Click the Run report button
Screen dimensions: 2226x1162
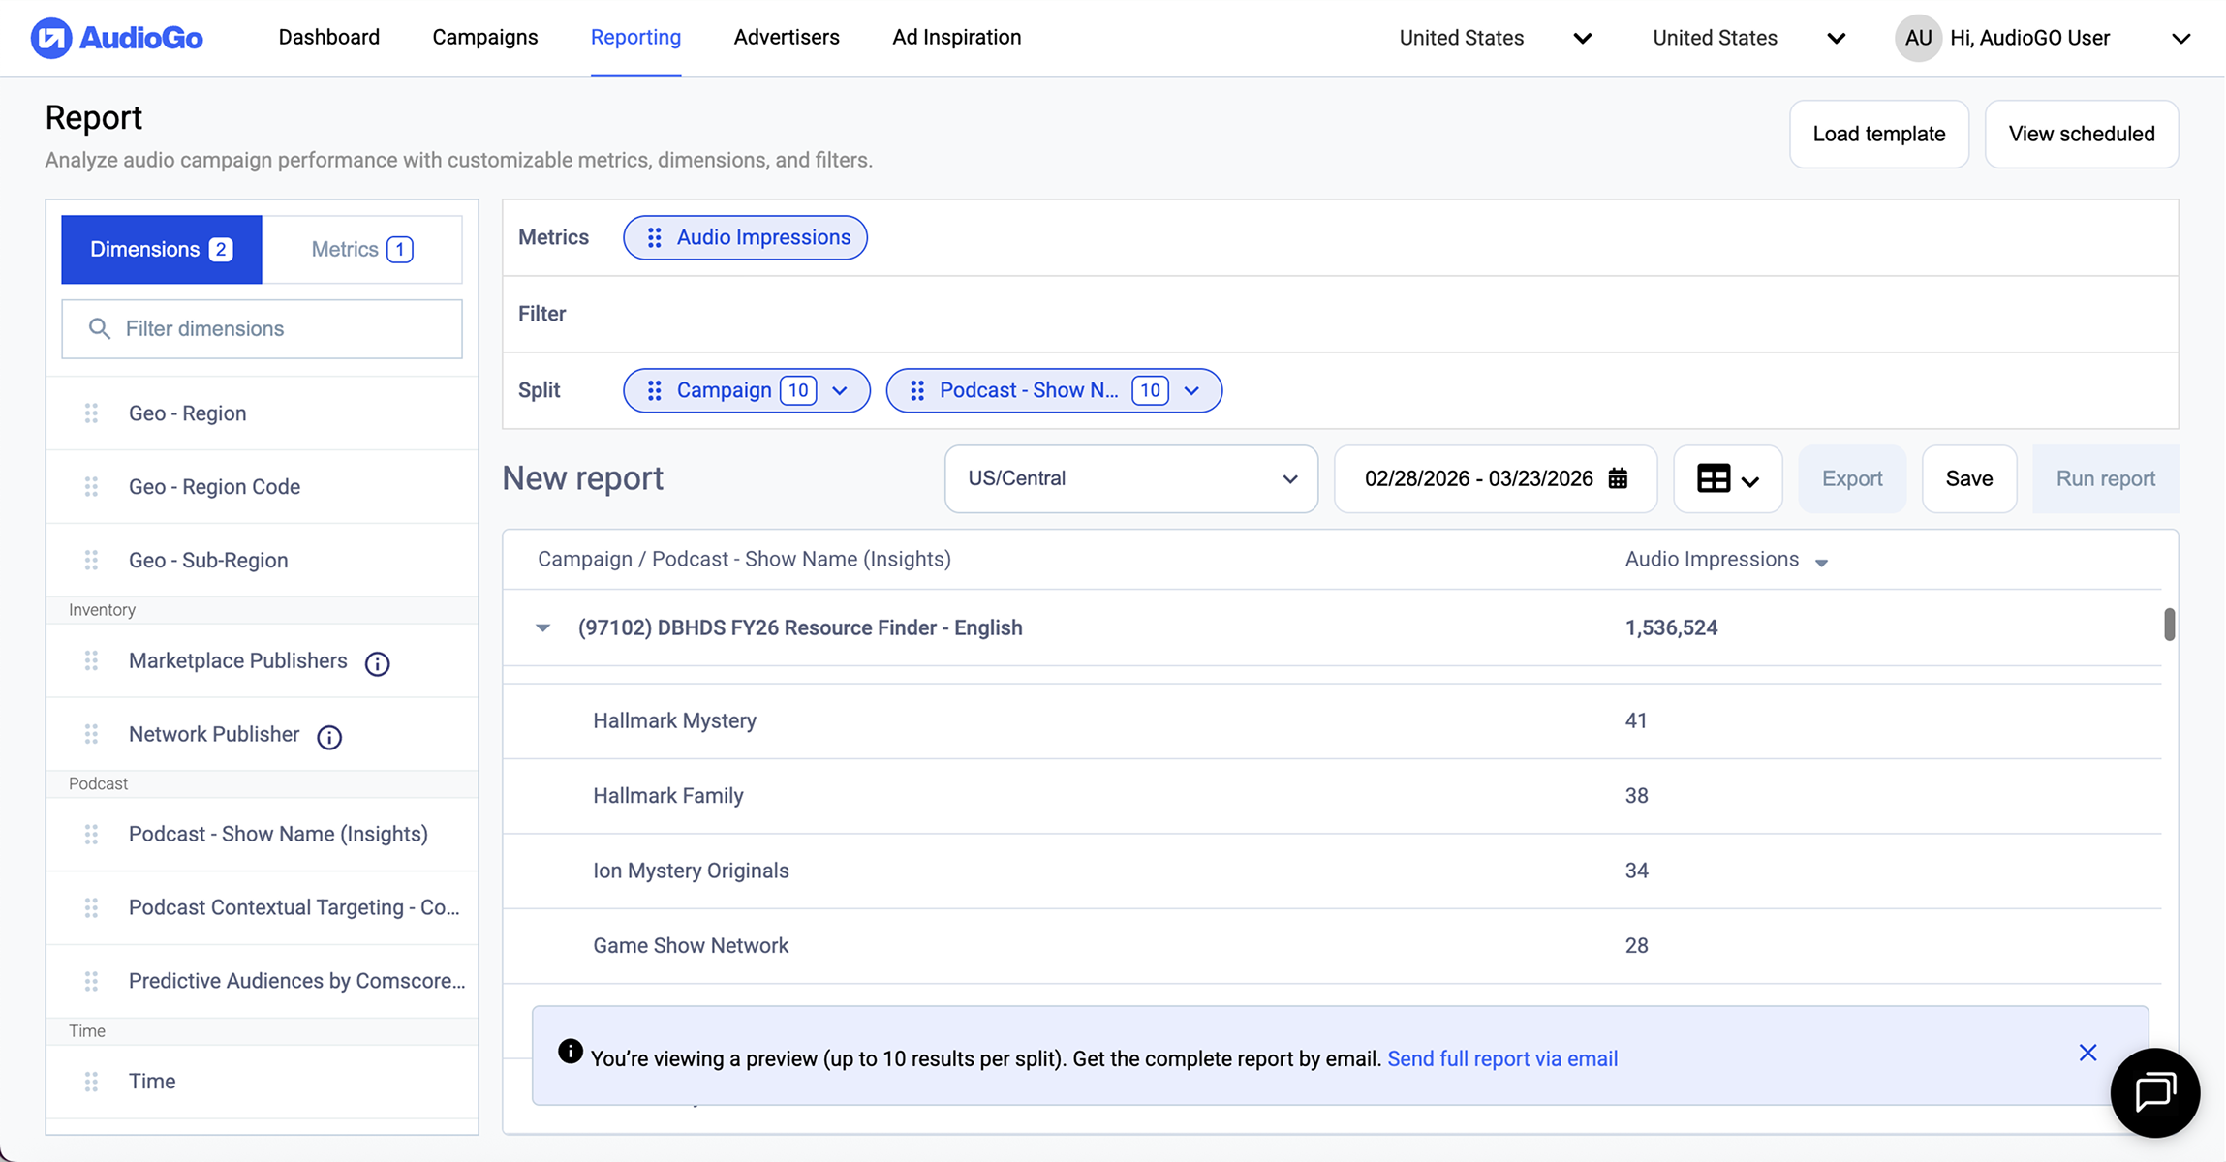tap(2105, 478)
